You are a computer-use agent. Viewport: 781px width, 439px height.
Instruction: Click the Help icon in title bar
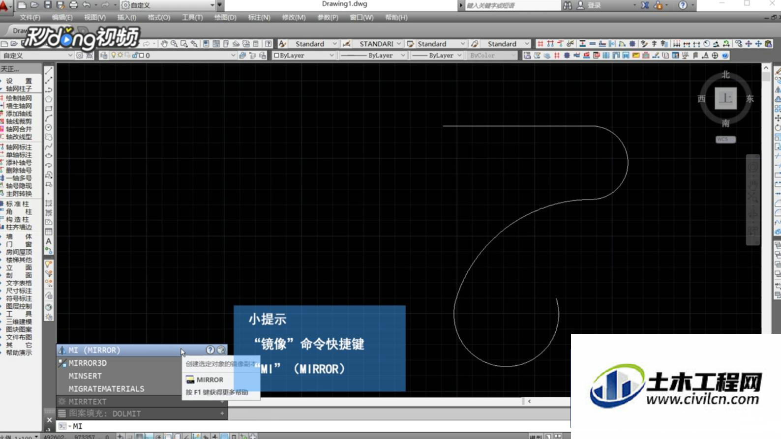pos(683,5)
